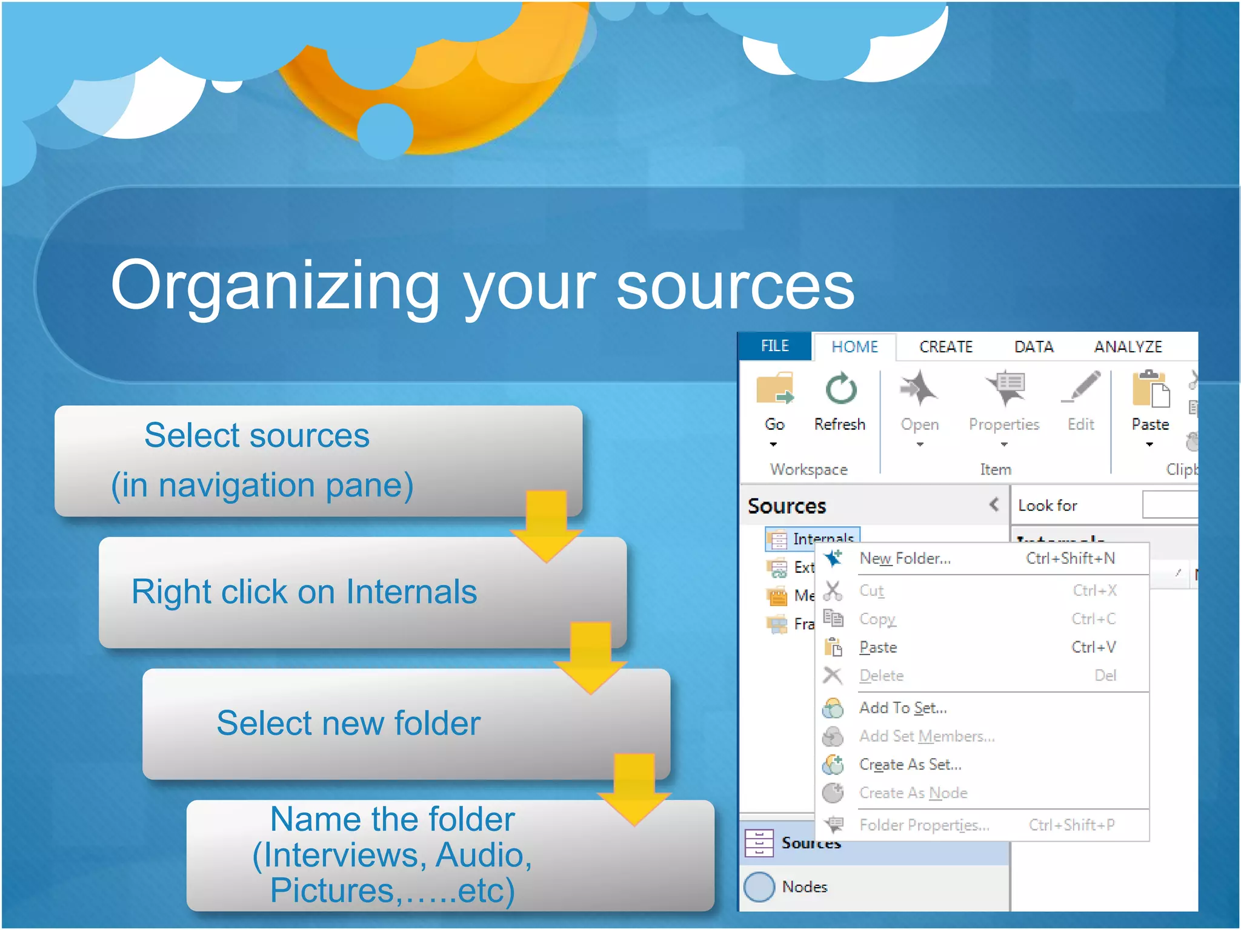This screenshot has height=930, width=1241.
Task: Collapse the Sources navigation pane chevron
Action: pos(994,504)
